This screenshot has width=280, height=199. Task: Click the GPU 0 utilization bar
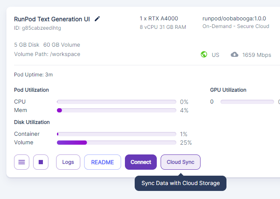point(247,102)
